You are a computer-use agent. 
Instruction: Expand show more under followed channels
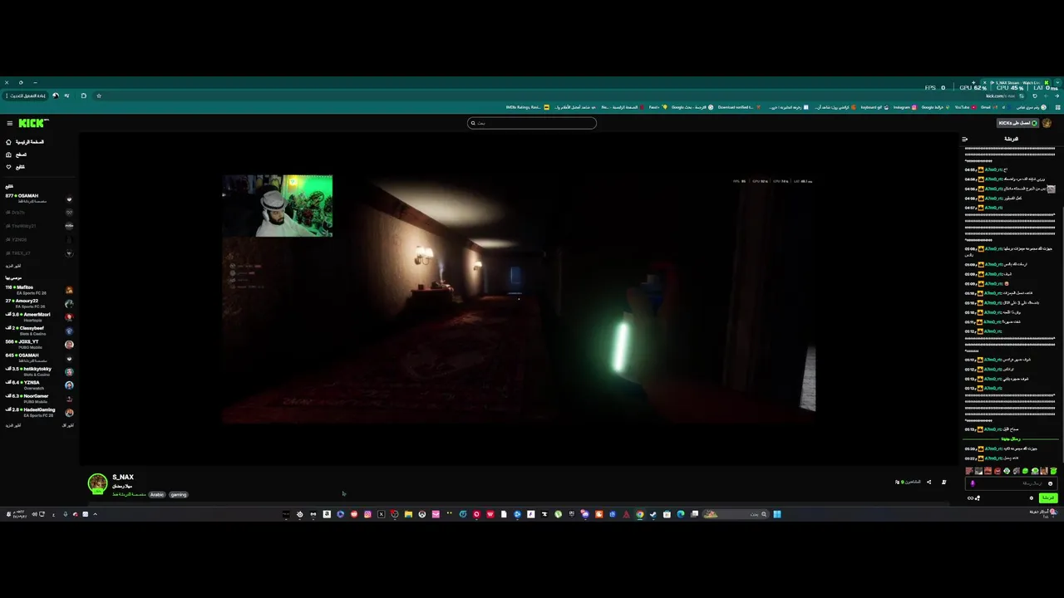point(12,266)
